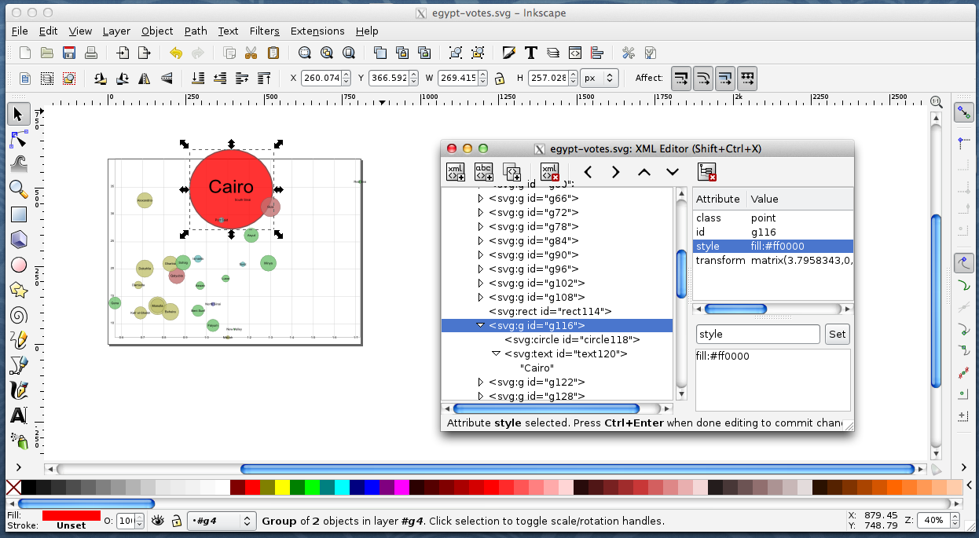Image resolution: width=979 pixels, height=538 pixels.
Task: Open the File menu
Action: tap(20, 31)
